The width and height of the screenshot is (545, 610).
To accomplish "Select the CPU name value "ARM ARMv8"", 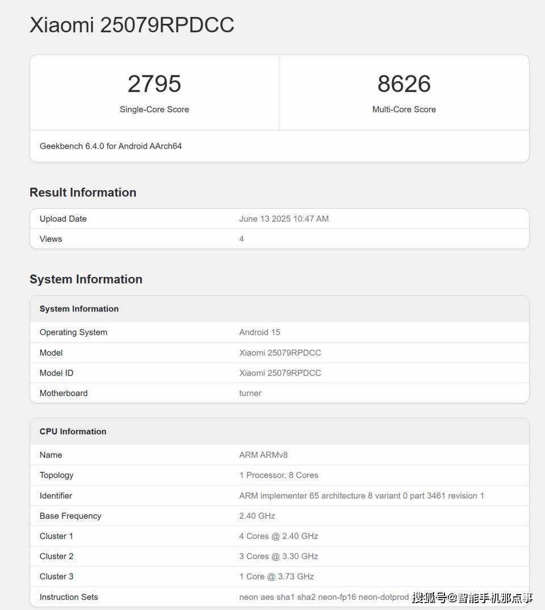I will click(x=263, y=455).
